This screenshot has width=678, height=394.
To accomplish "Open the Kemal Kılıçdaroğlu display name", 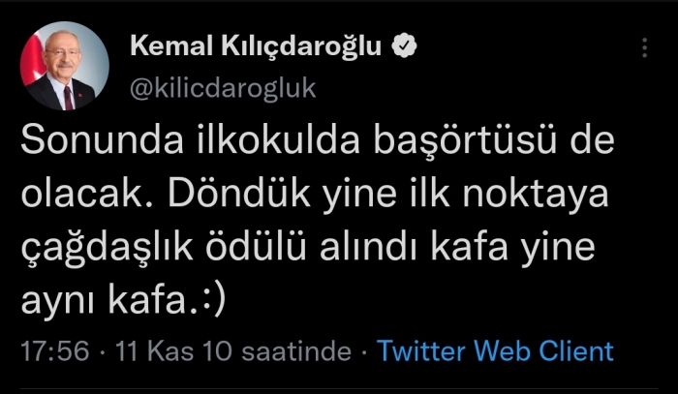I will coord(256,46).
